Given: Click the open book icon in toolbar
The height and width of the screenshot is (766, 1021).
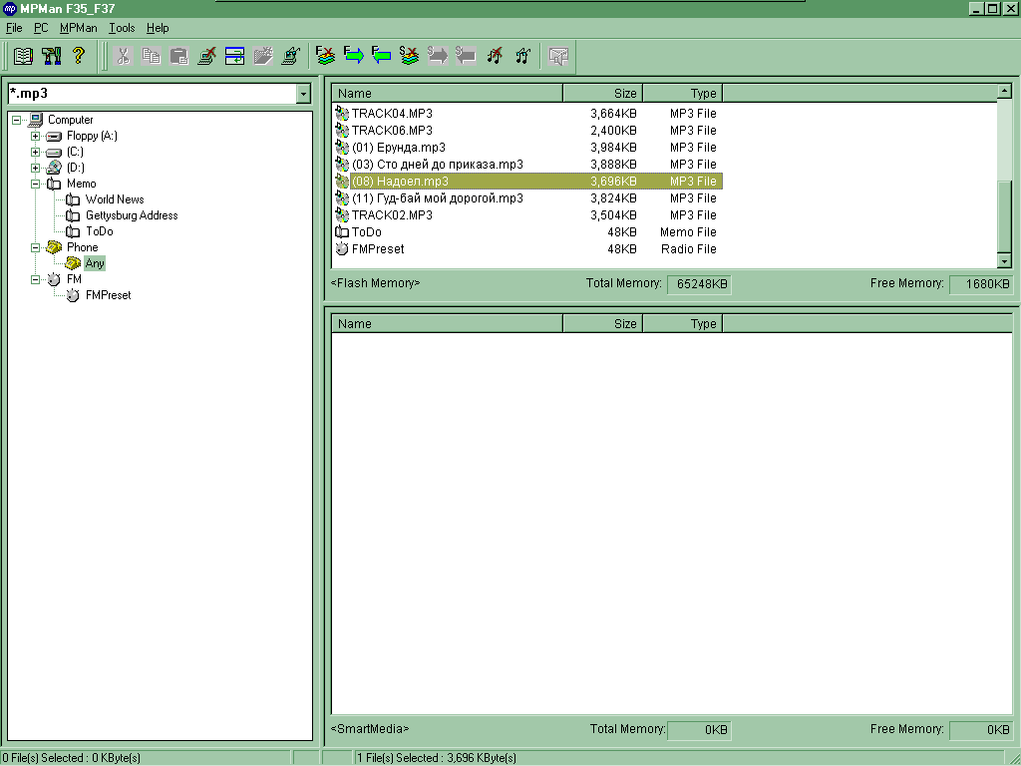Looking at the screenshot, I should click(23, 56).
